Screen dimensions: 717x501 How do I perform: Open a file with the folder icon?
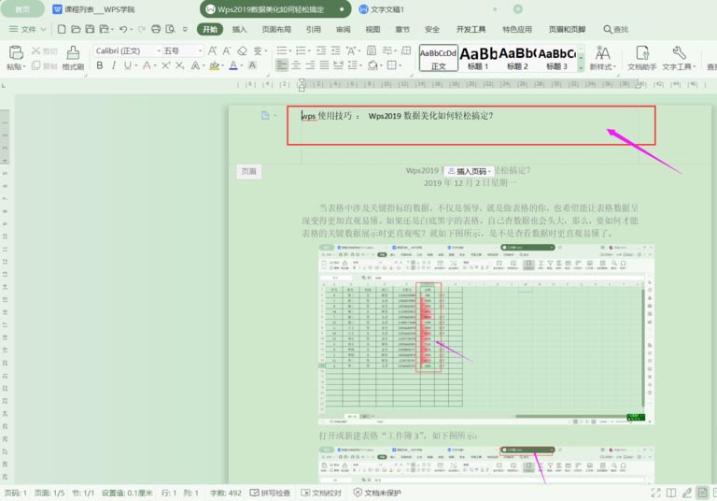(76, 29)
